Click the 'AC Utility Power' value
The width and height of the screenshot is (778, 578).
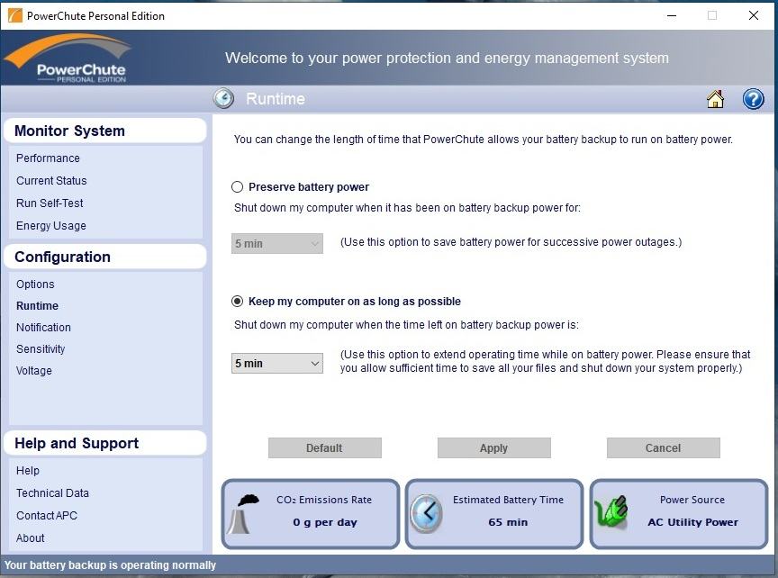click(692, 522)
